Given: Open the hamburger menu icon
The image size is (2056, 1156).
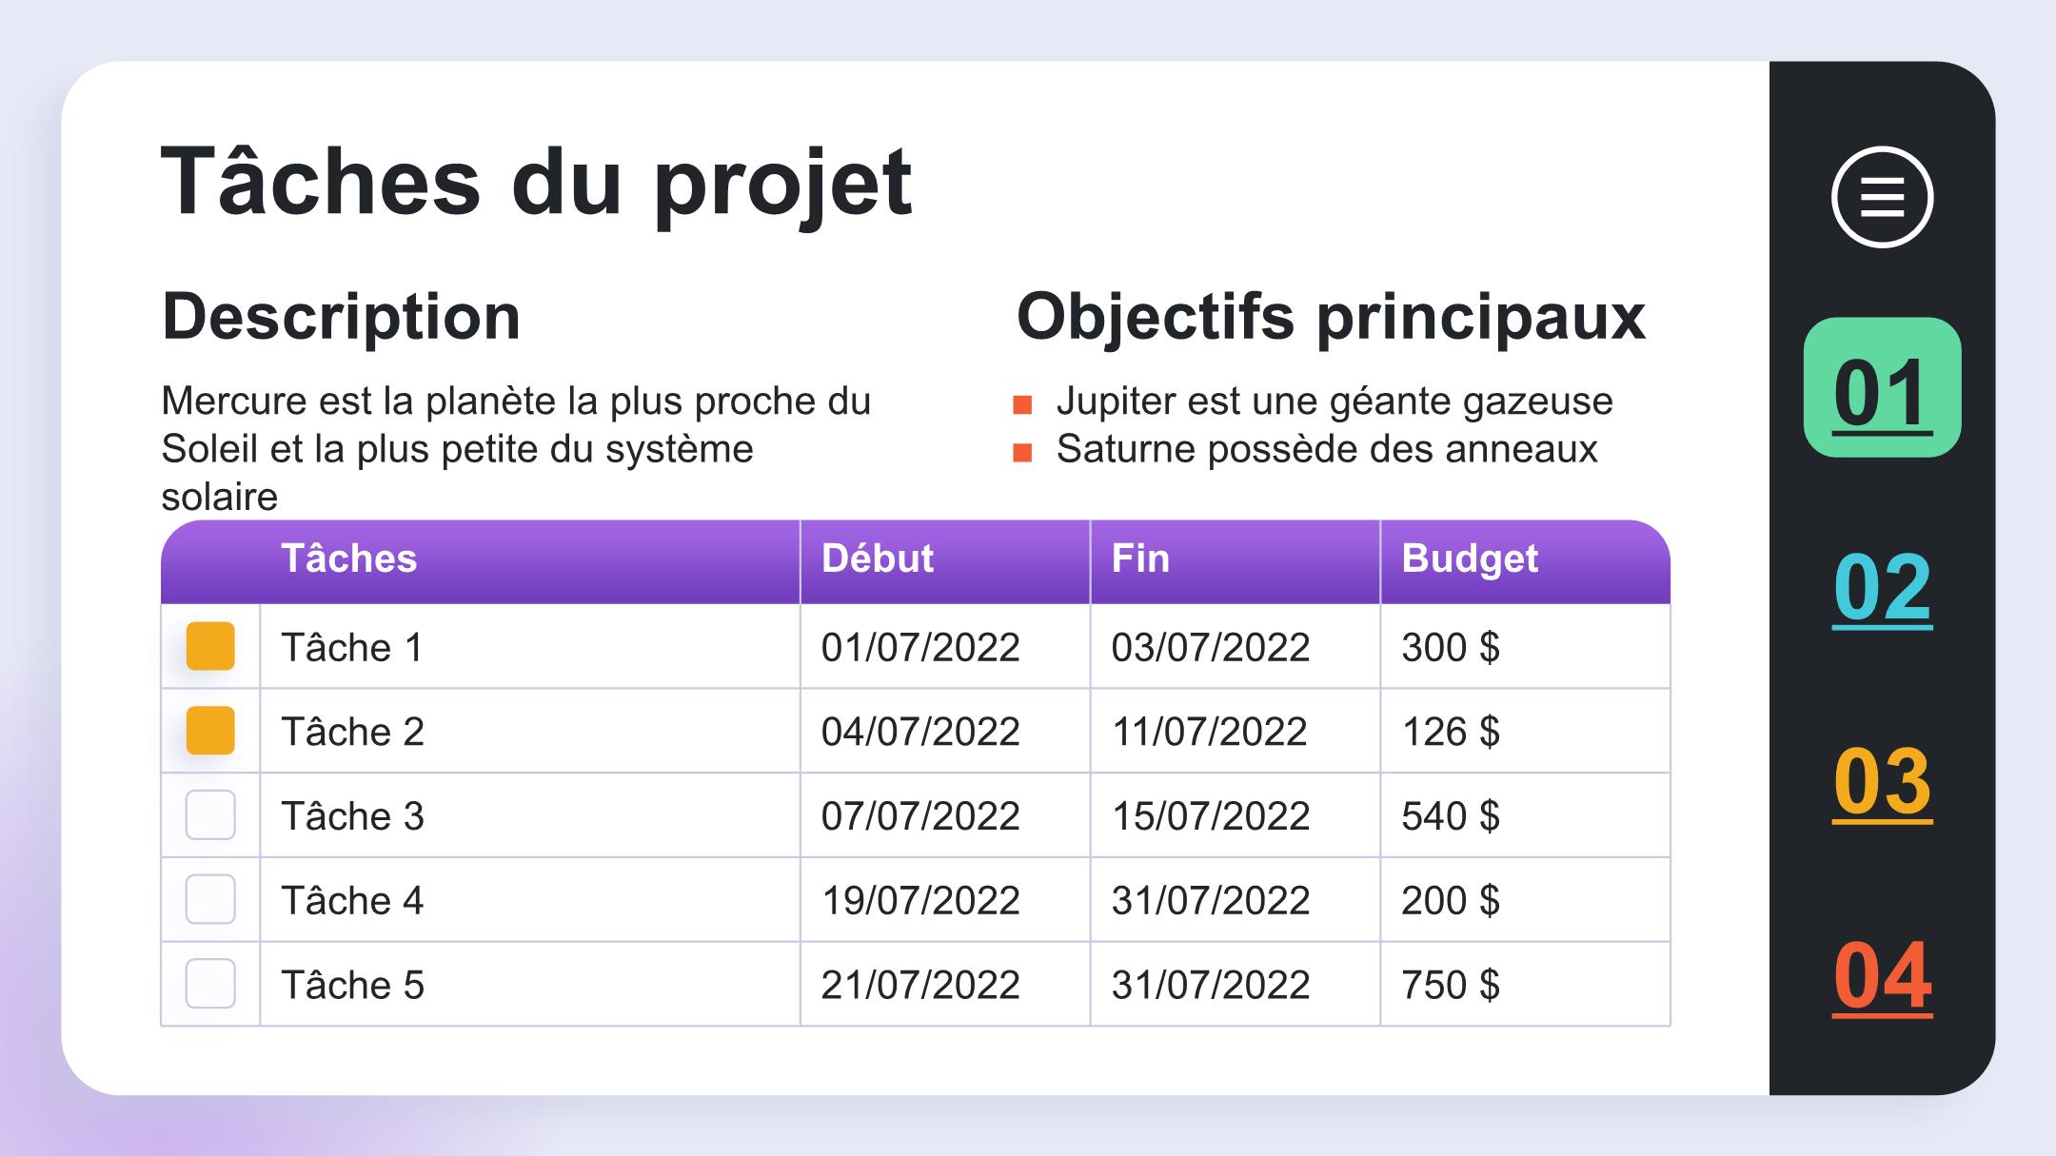Looking at the screenshot, I should [x=1882, y=197].
